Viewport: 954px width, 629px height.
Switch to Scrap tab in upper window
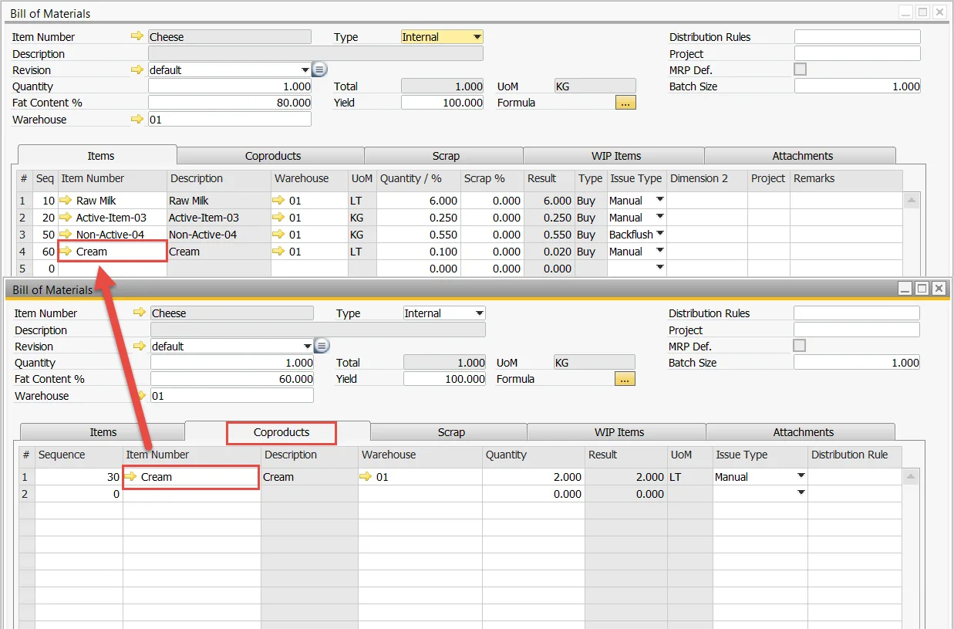pyautogui.click(x=446, y=156)
